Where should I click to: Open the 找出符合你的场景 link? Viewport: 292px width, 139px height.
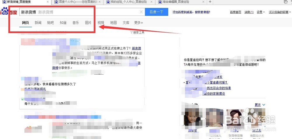point(219,88)
